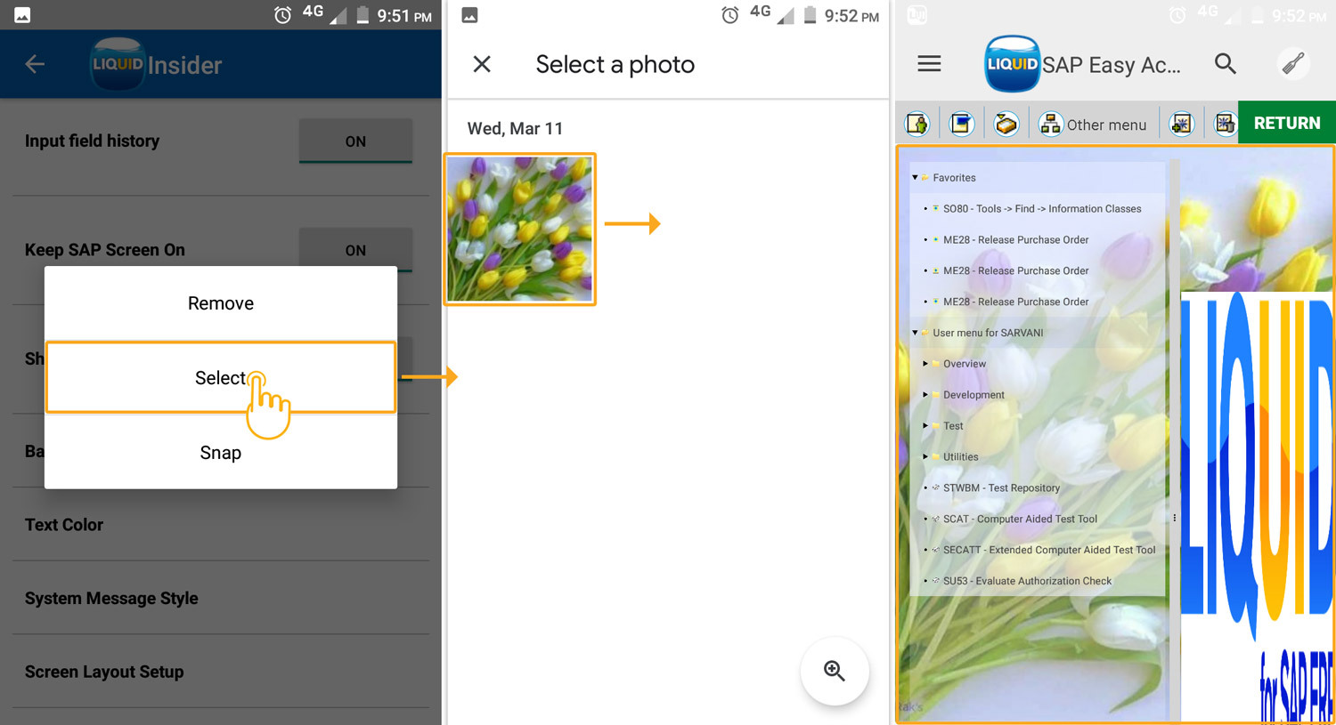Tap the zoom magnifier floating button
This screenshot has height=725, width=1336.
[834, 671]
